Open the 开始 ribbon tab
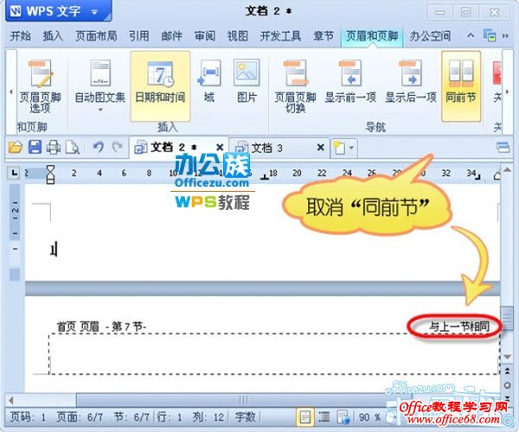This screenshot has width=519, height=432. (21, 35)
